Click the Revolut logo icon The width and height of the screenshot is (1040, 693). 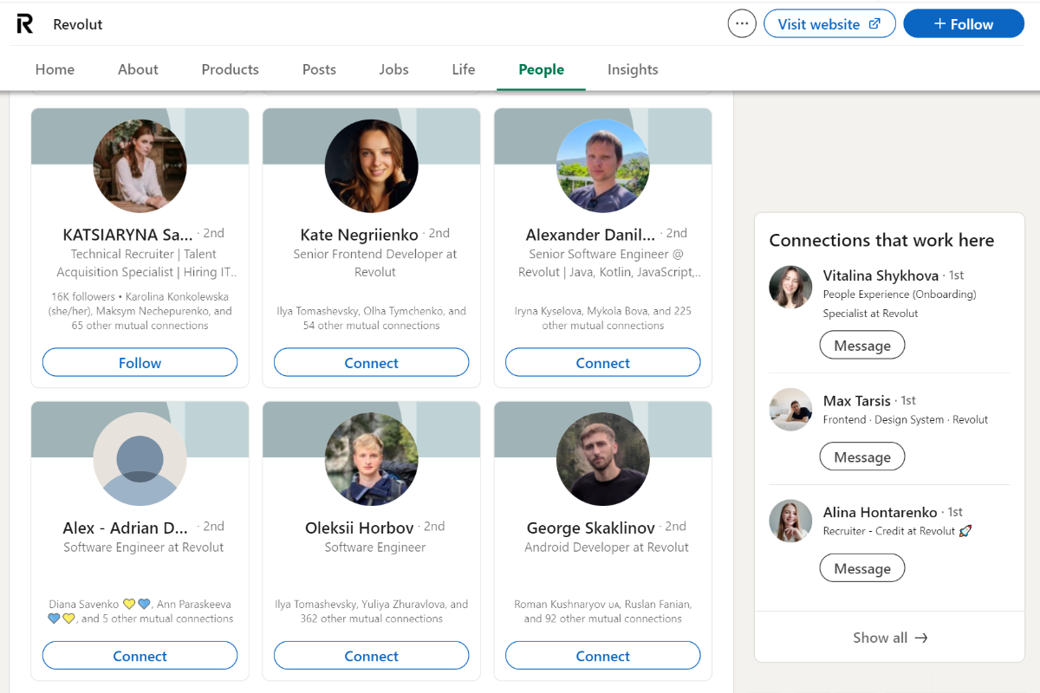[25, 24]
